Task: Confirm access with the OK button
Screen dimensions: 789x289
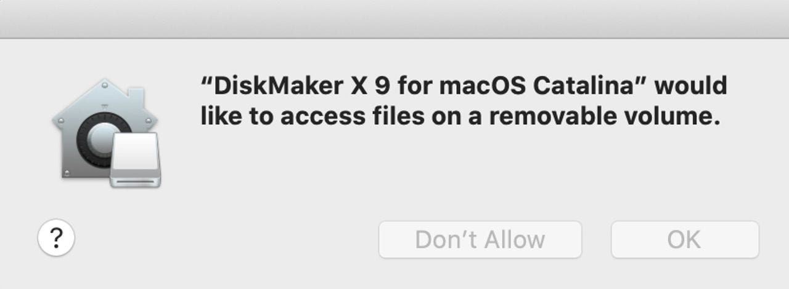Action: [x=684, y=239]
